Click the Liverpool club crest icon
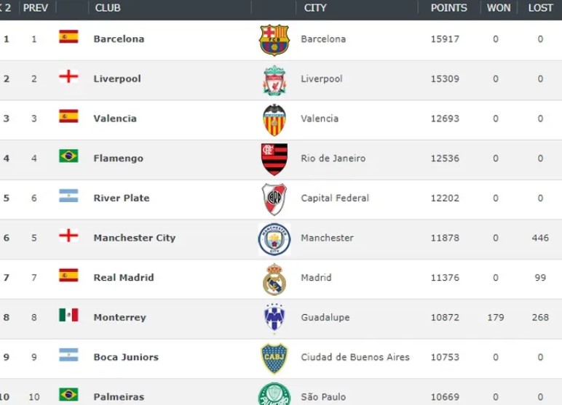This screenshot has width=562, height=405. (x=274, y=79)
